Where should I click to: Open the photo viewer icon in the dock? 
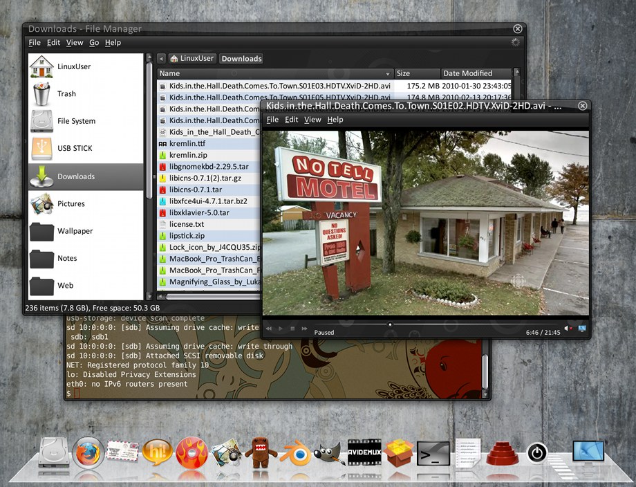(x=226, y=452)
